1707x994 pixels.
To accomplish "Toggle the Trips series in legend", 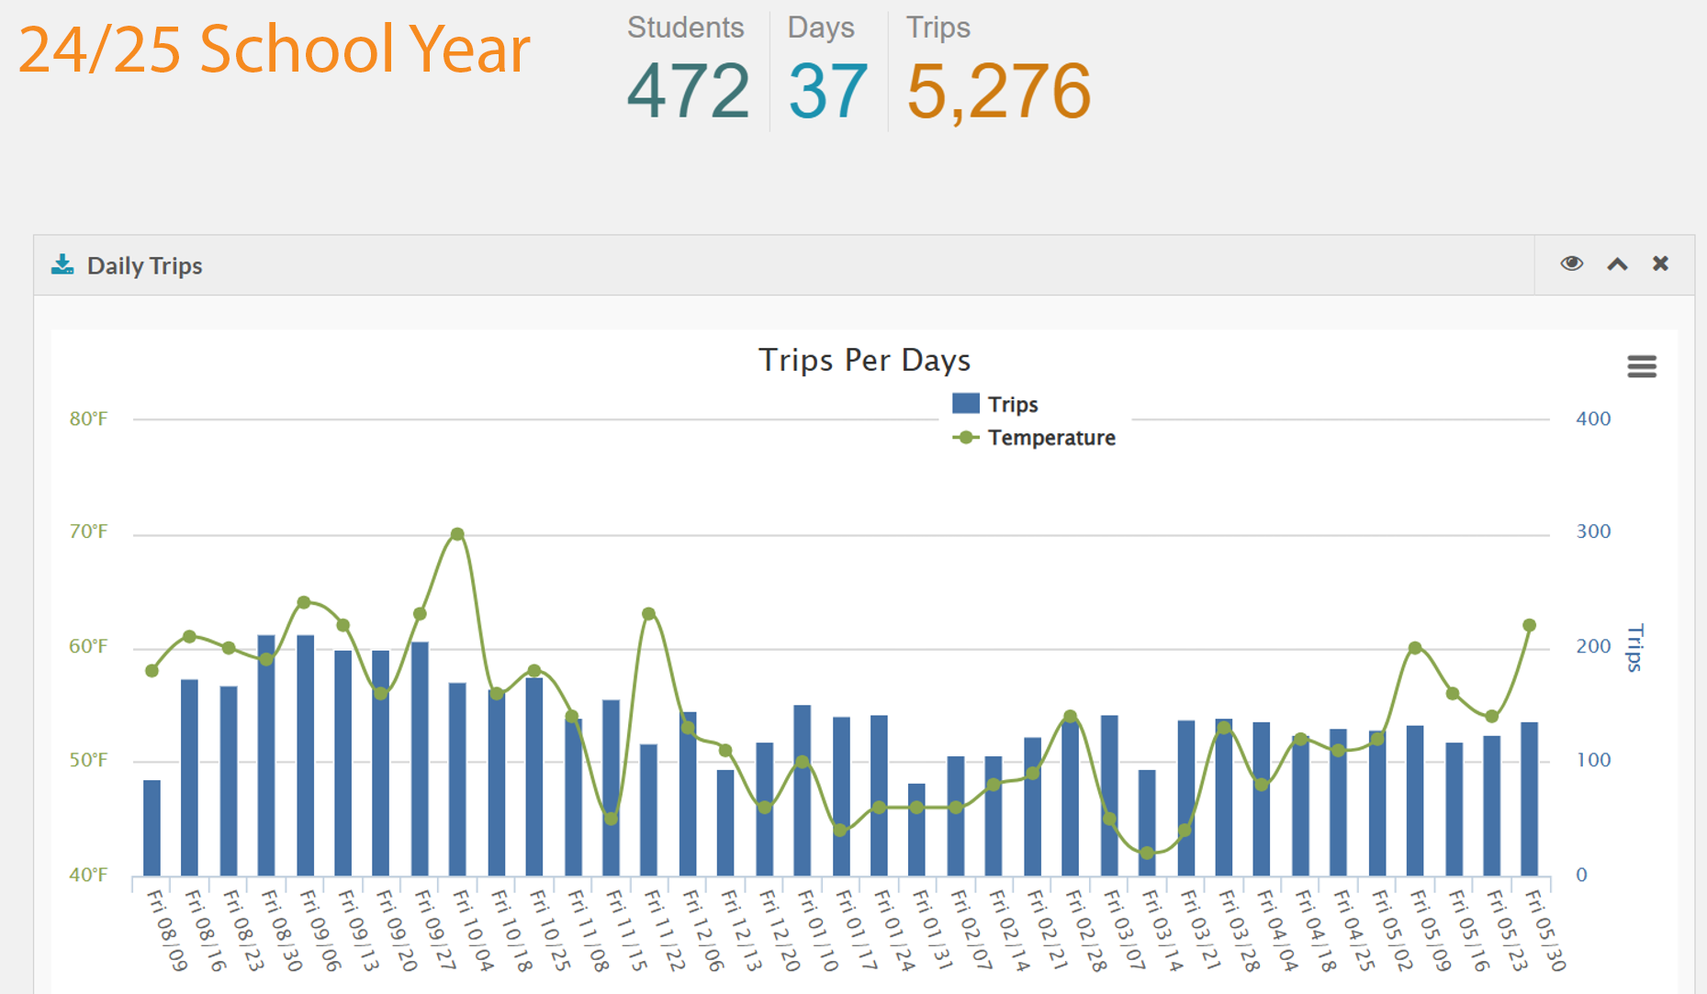I will (1012, 405).
